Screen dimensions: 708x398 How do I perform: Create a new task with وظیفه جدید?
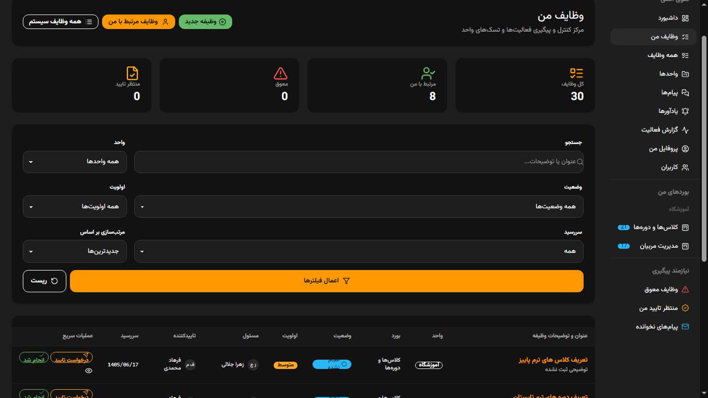click(x=205, y=22)
